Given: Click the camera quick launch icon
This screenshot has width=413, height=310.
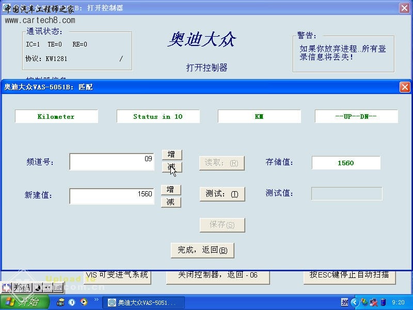Looking at the screenshot, I should [60, 302].
